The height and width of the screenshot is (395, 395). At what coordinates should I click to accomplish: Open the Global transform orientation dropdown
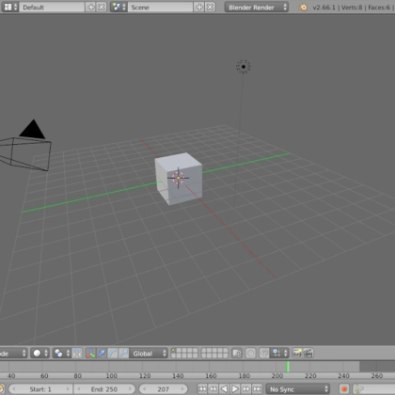point(149,354)
